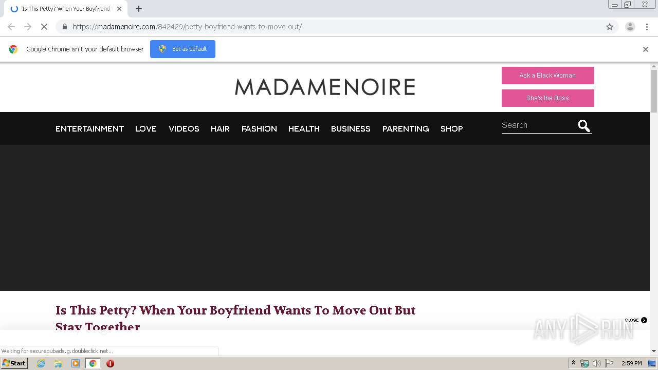Open the Action Center flag icon

tap(609, 363)
